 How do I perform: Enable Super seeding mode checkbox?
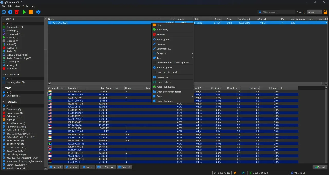(154, 72)
